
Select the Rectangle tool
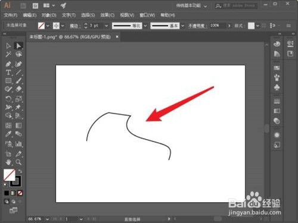8,81
